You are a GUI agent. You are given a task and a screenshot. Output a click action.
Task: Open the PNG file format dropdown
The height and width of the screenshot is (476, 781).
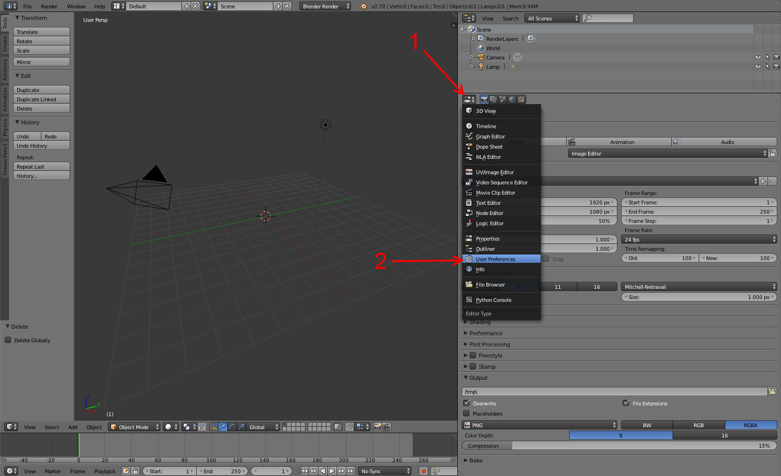tap(540, 425)
